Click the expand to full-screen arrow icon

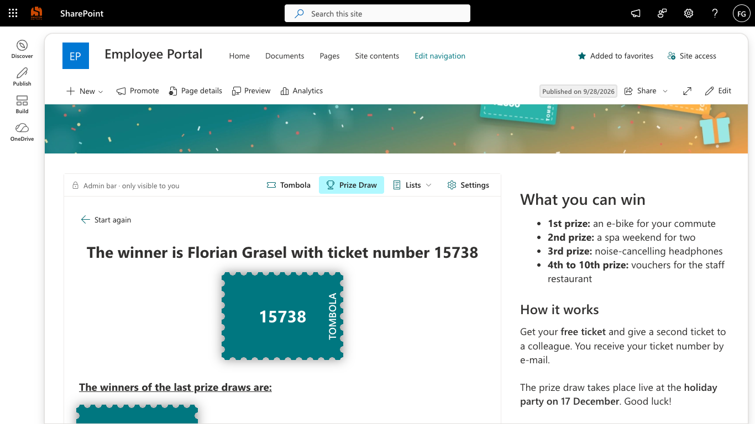(687, 91)
